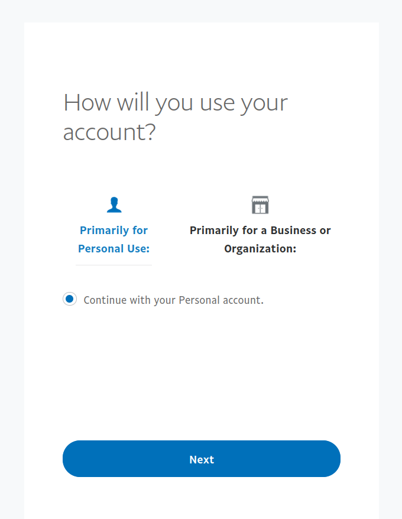Select Continue with your Personal account radio
Viewport: 402px width, 519px height.
[x=70, y=299]
